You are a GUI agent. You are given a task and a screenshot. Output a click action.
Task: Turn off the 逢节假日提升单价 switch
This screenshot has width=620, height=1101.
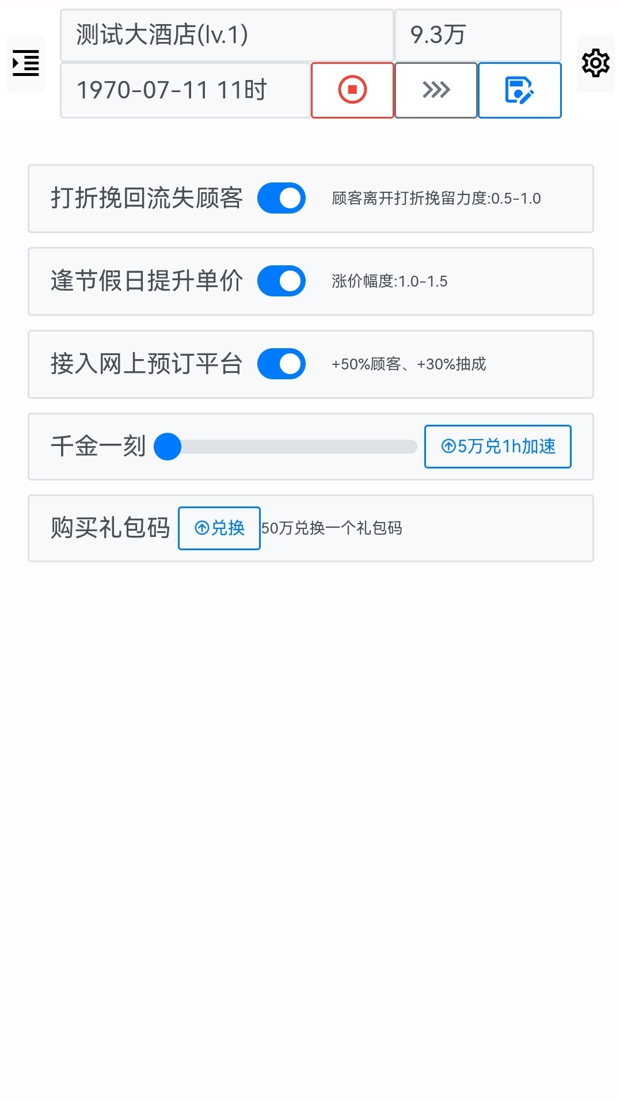pos(281,281)
